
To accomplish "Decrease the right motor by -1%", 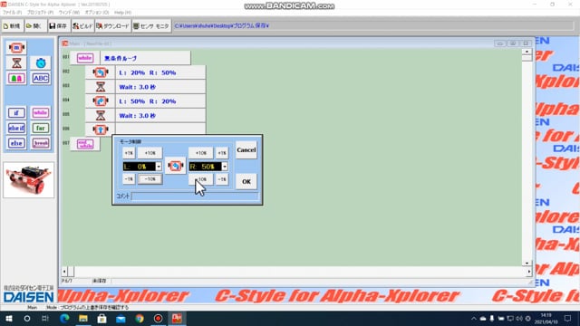I will [222, 179].
